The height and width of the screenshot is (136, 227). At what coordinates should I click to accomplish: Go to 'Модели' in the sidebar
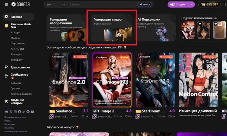[15, 38]
